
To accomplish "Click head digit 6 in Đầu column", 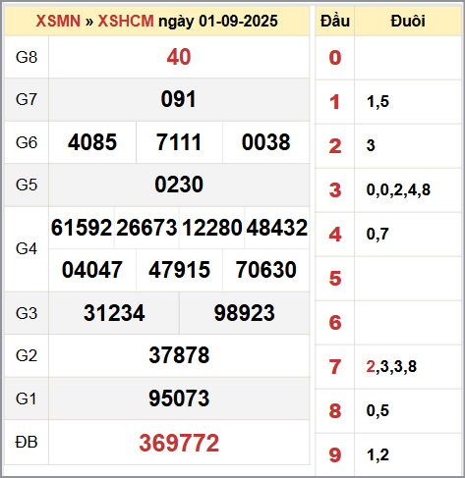I will coord(335,323).
